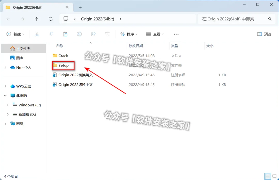Expand the Nn - 个人 OneDrive node
The image size is (279, 180).
(x=5, y=68)
